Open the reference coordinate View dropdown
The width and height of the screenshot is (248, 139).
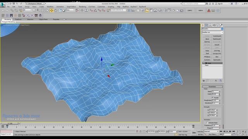click(x=71, y=10)
